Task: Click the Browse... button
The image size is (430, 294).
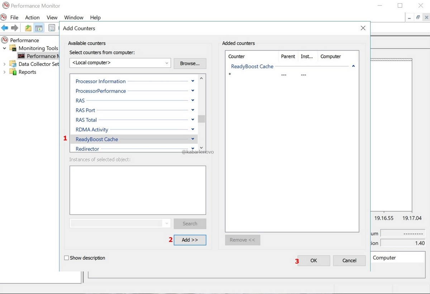Action: [190, 63]
